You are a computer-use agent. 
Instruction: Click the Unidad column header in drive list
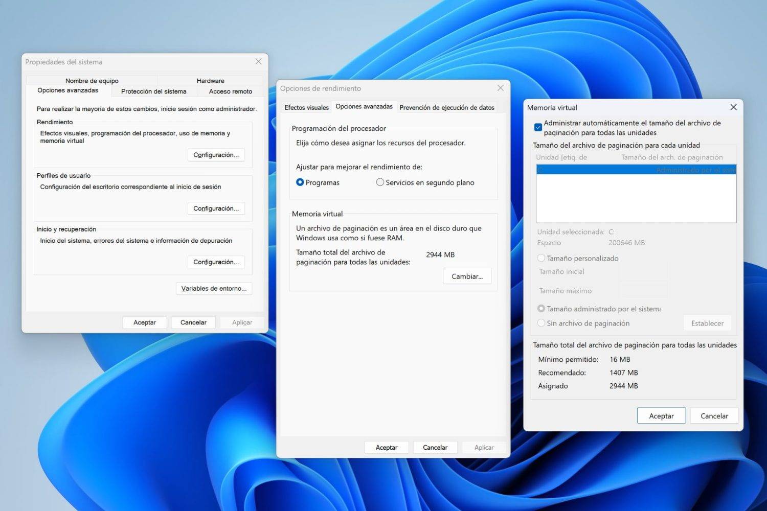[561, 157]
